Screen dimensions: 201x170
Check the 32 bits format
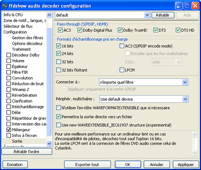coord(59,62)
